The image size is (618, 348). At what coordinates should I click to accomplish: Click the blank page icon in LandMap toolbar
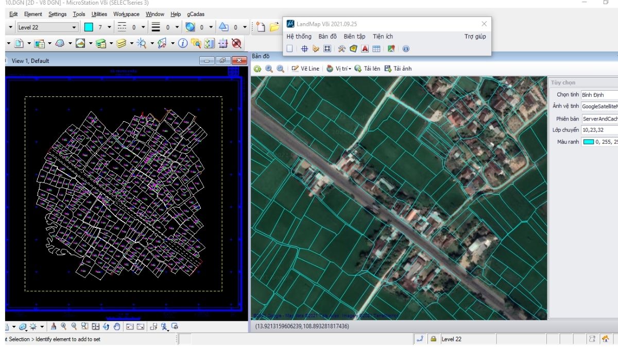(x=290, y=49)
